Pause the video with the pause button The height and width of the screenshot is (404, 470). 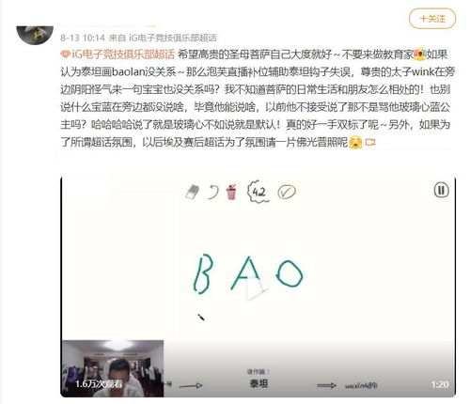tap(441, 190)
